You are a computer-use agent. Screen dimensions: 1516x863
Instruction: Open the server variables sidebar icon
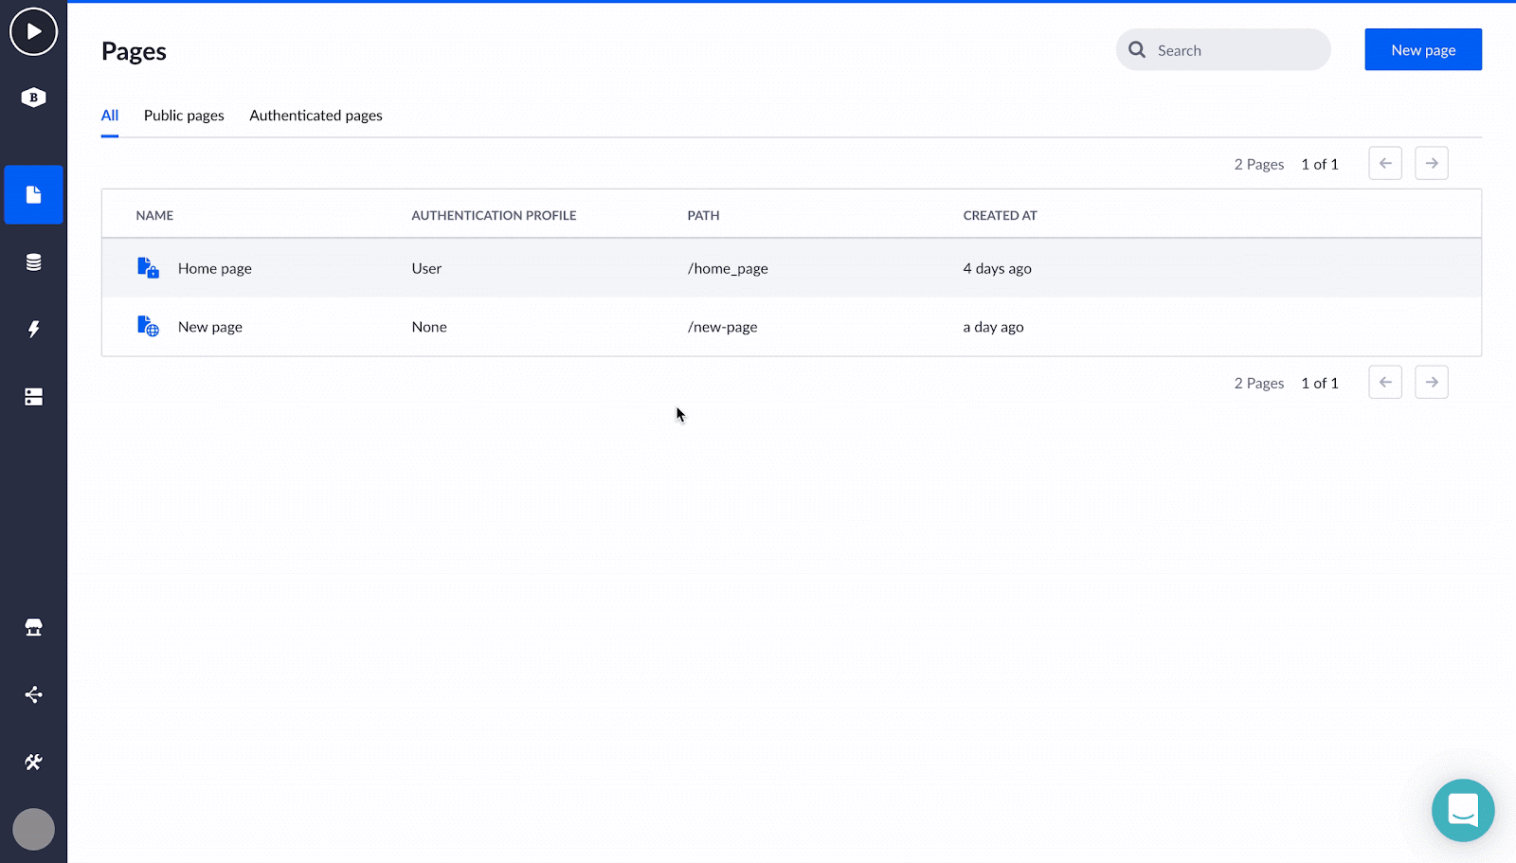pyautogui.click(x=33, y=397)
